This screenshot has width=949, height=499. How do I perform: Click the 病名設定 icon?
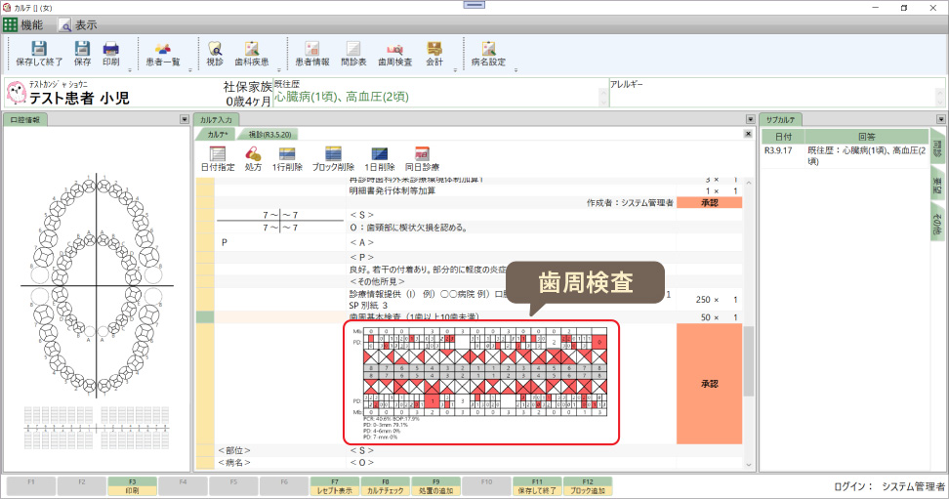pyautogui.click(x=488, y=53)
